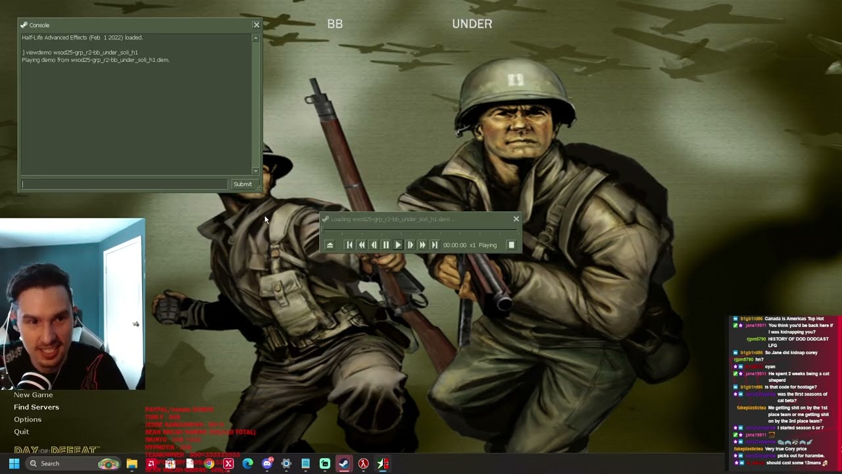Click the console command input field

(124, 184)
